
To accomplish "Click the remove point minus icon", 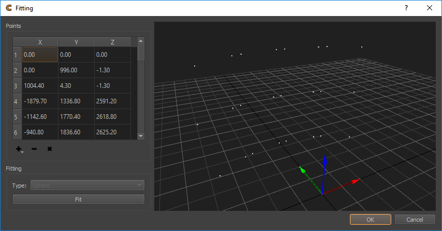I will (x=34, y=149).
